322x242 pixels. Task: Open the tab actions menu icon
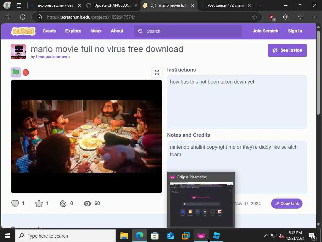[x=19, y=5]
